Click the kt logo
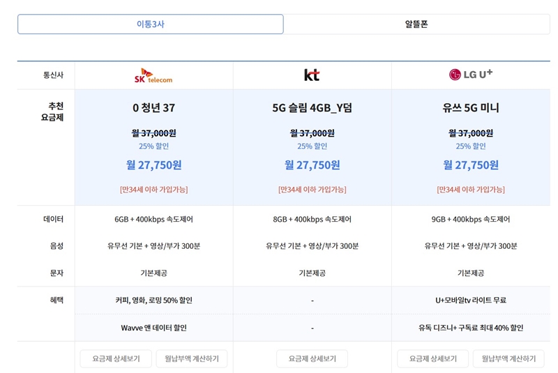Screen dimensions: 558x373 (312, 75)
